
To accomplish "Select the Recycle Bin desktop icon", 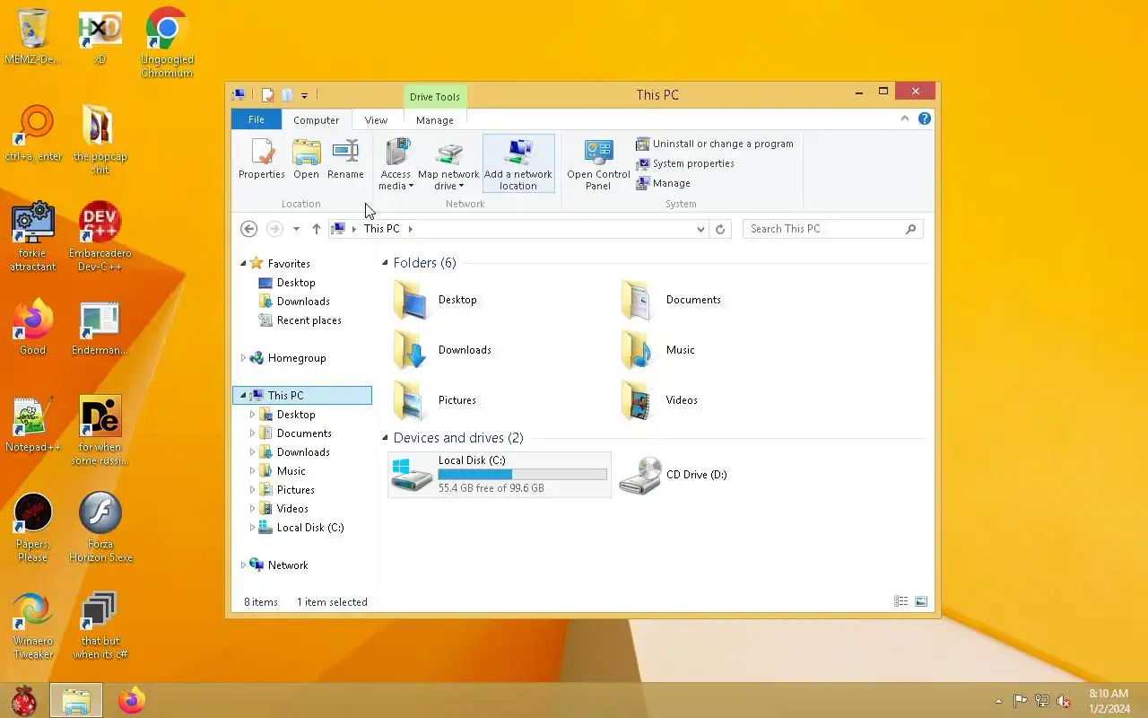I will [33, 37].
